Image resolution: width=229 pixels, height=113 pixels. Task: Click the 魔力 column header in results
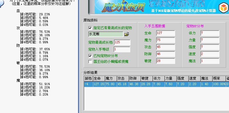[x=111, y=79]
